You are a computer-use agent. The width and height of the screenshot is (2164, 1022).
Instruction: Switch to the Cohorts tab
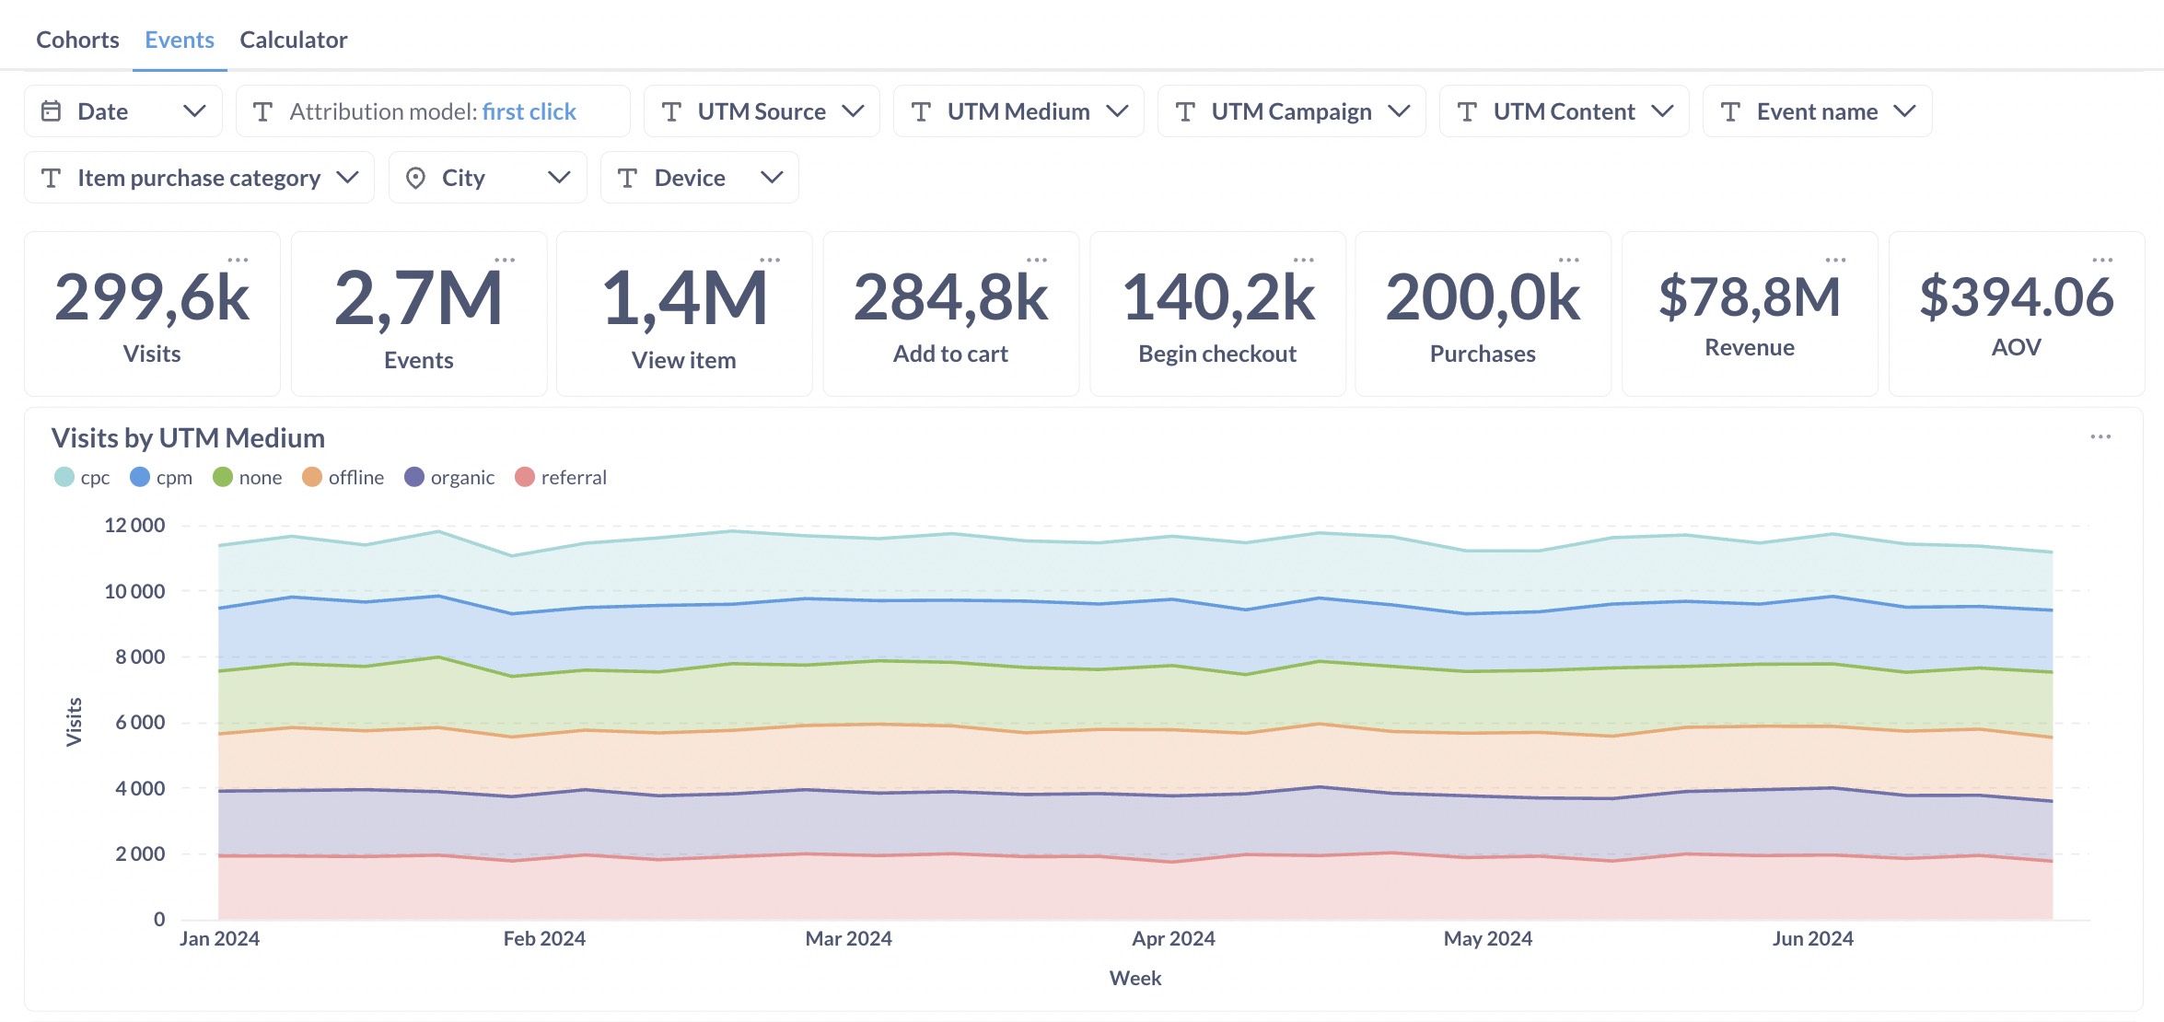pos(77,40)
